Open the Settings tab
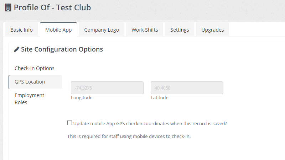The image size is (285, 160). 180,30
